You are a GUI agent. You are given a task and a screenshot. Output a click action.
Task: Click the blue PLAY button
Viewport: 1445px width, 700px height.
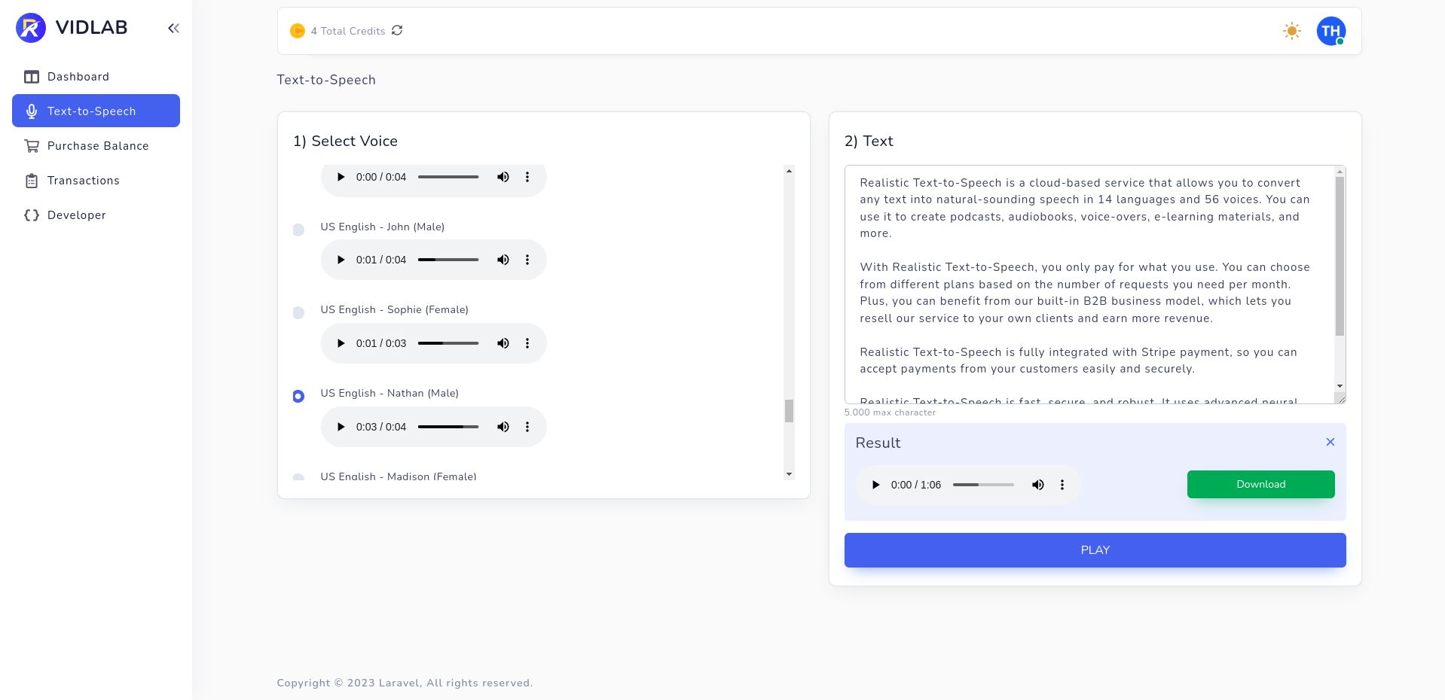(1095, 550)
